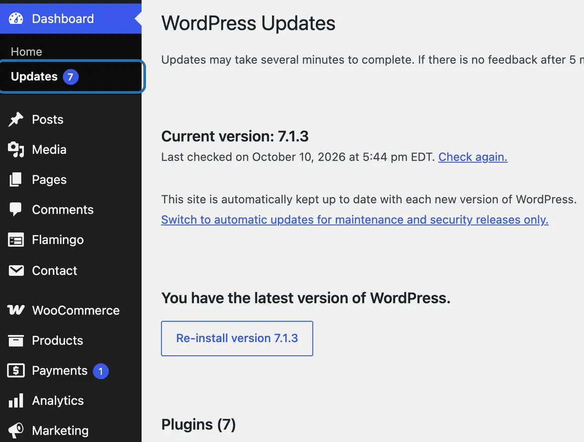This screenshot has height=442, width=584.
Task: Click the Comments speech bubble icon
Action: click(x=16, y=209)
